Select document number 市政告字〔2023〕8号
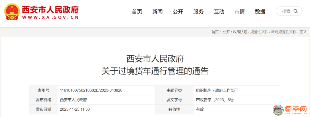This screenshot has height=117, width=310. [x=215, y=100]
